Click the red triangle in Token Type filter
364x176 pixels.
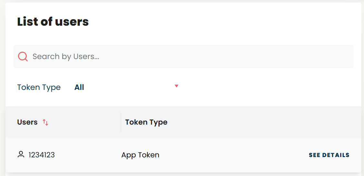click(177, 86)
